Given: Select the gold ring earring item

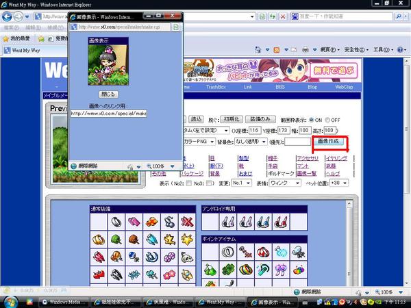Looking at the screenshot, I should pyautogui.click(x=99, y=240).
